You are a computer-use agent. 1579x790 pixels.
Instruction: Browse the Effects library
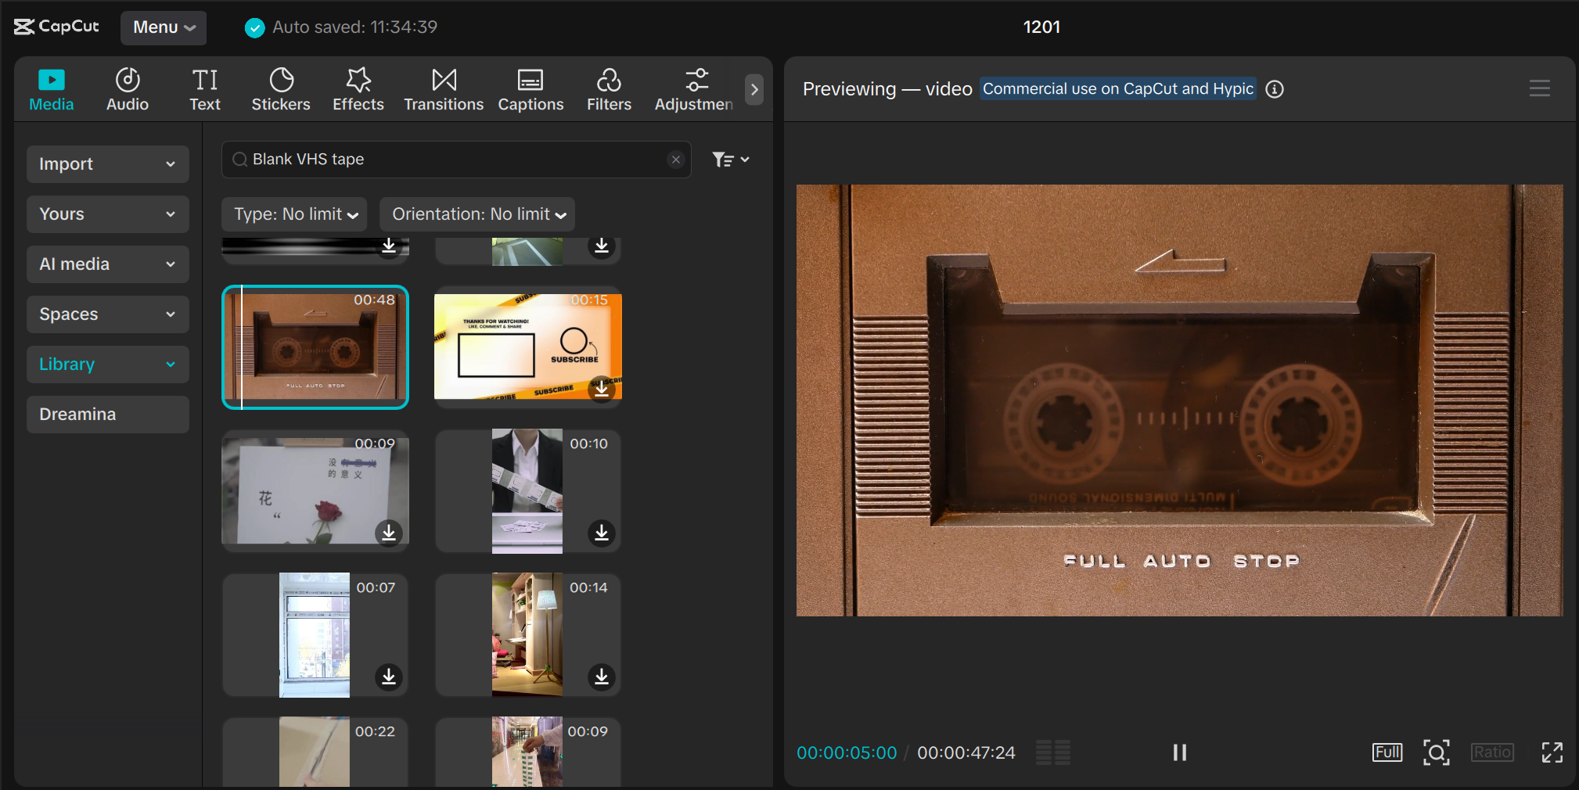point(358,88)
